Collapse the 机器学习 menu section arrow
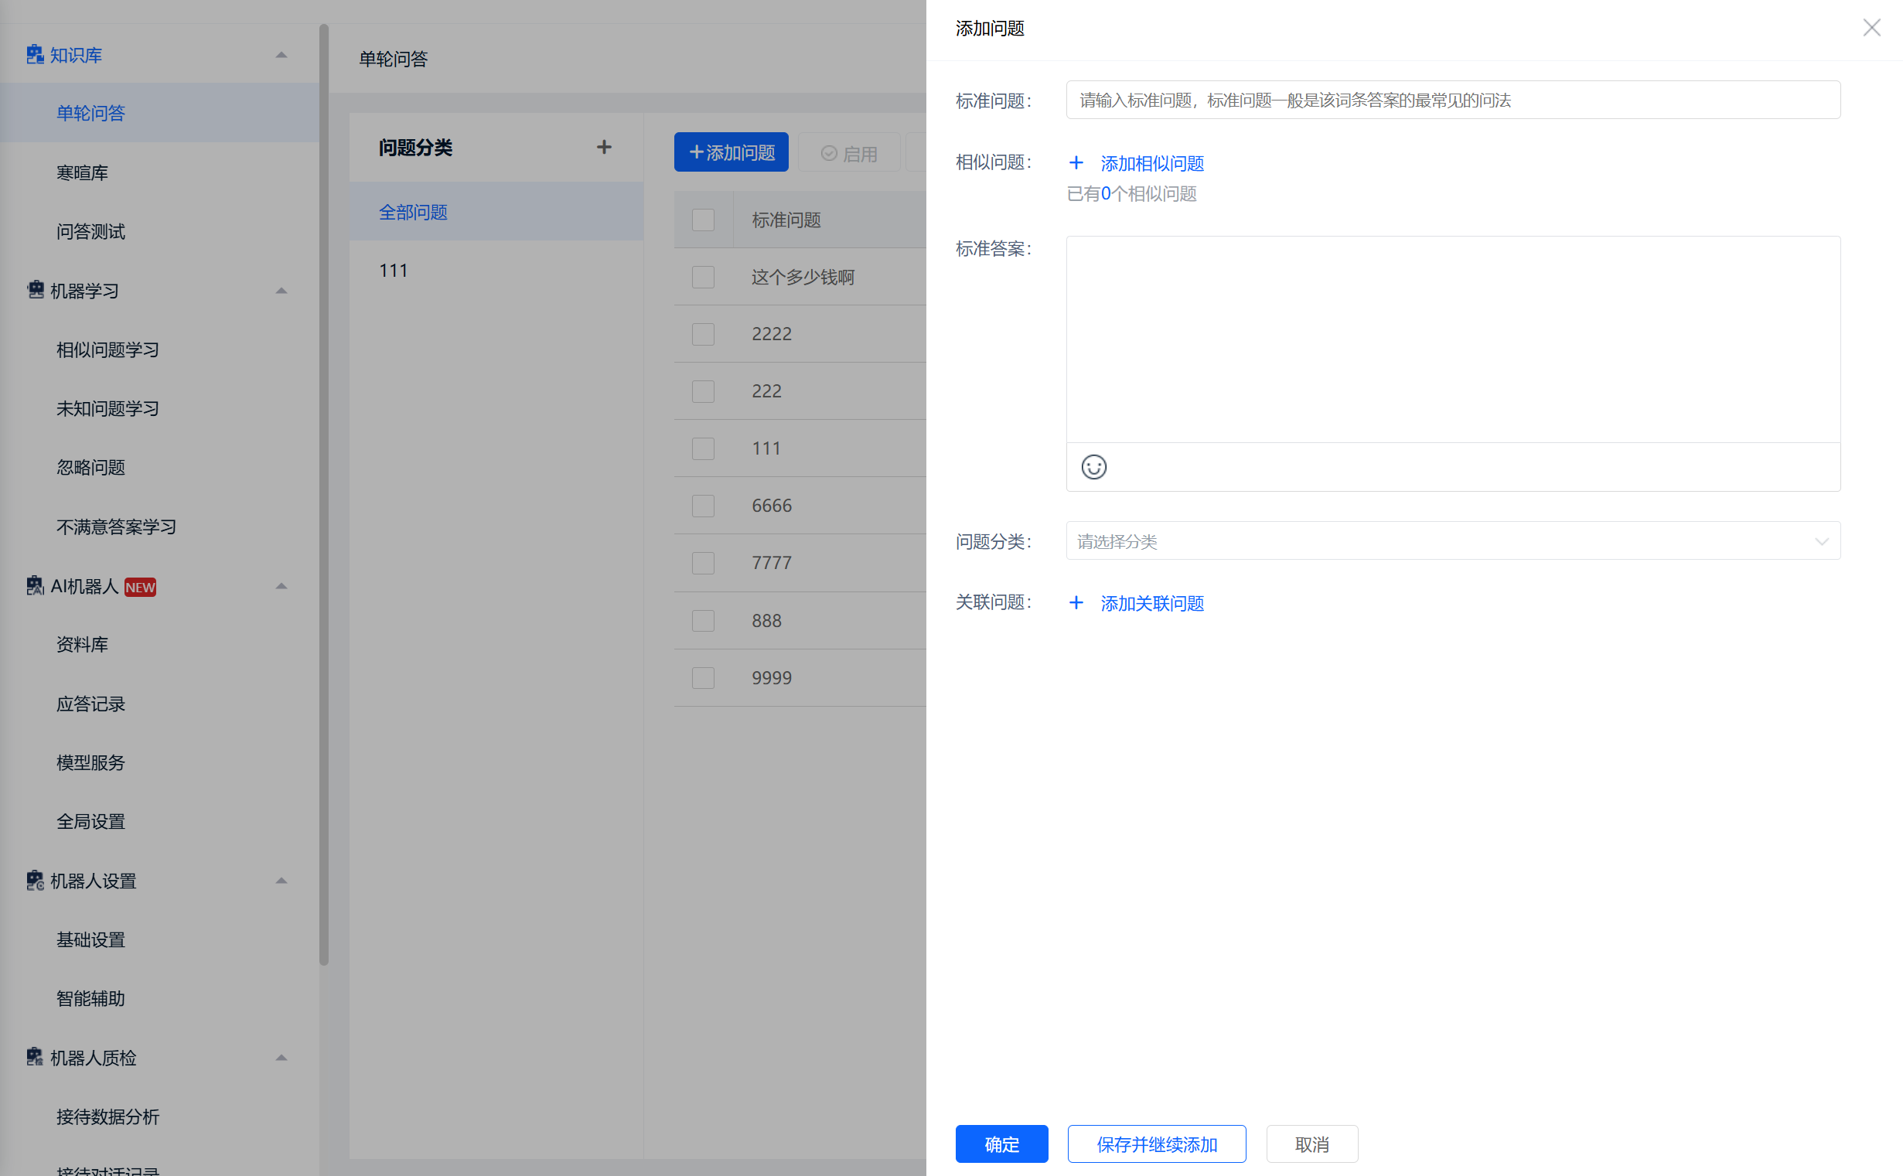The height and width of the screenshot is (1176, 1903). (x=281, y=290)
